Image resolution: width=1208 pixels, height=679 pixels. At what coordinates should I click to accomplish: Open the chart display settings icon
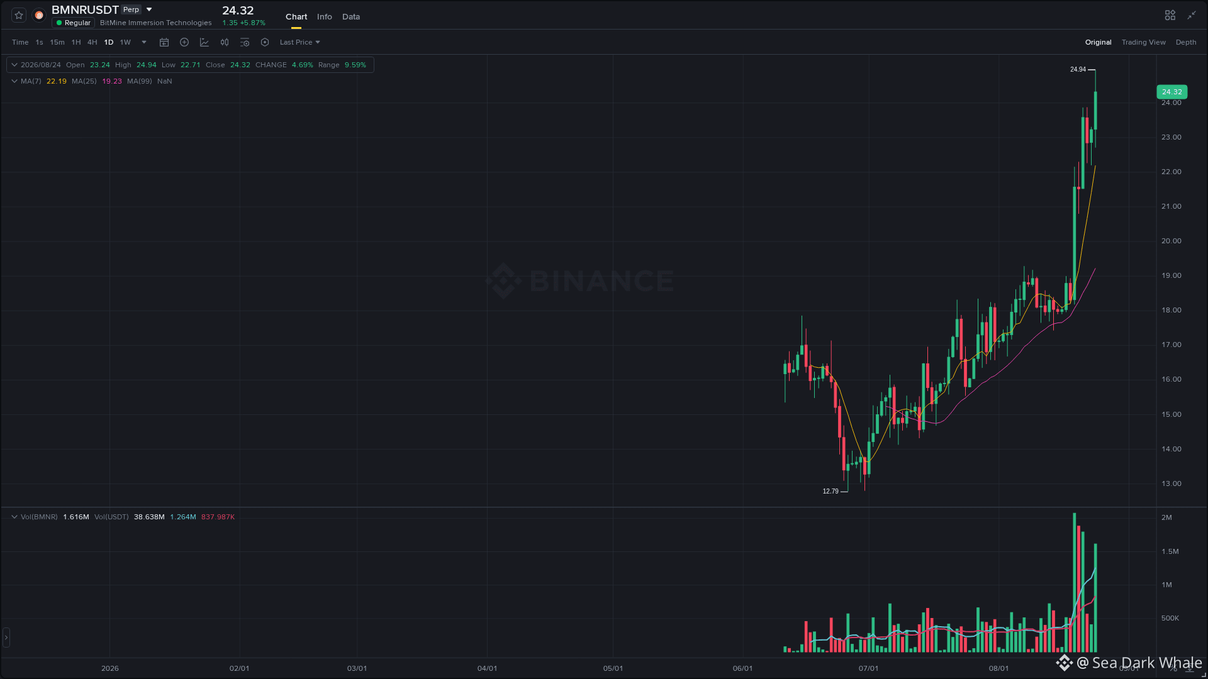click(x=245, y=42)
